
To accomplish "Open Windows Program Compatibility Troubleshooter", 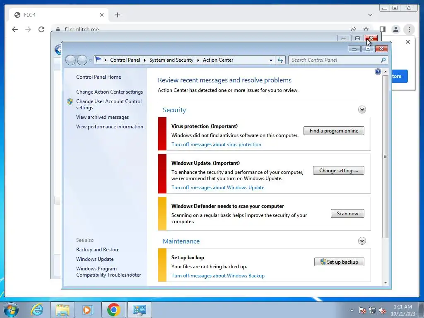I will [x=108, y=272].
